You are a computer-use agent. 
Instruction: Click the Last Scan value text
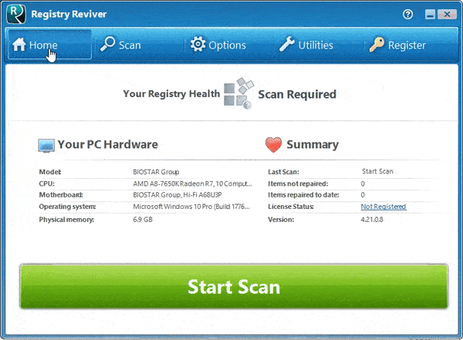click(x=376, y=171)
